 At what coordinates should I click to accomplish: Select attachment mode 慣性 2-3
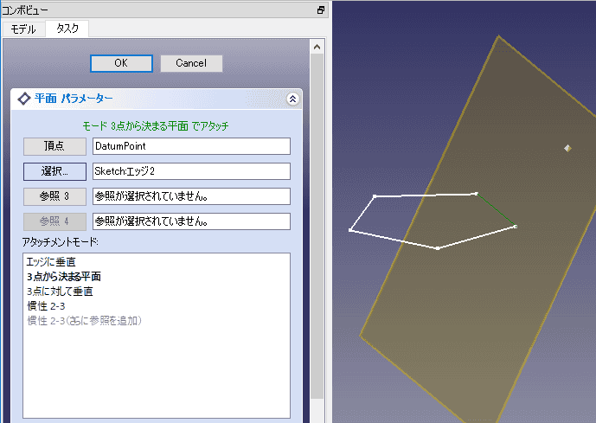(46, 306)
